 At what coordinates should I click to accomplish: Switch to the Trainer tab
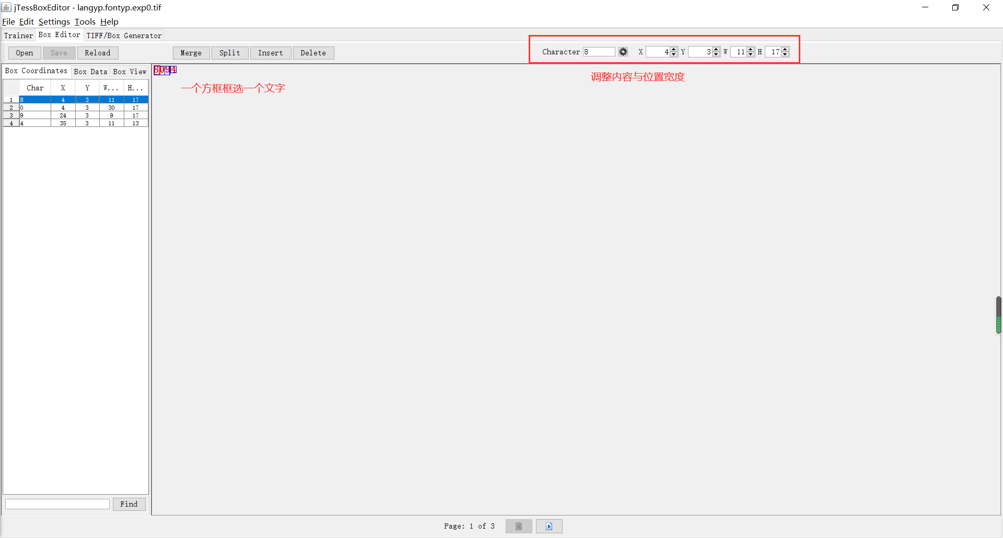pyautogui.click(x=18, y=36)
